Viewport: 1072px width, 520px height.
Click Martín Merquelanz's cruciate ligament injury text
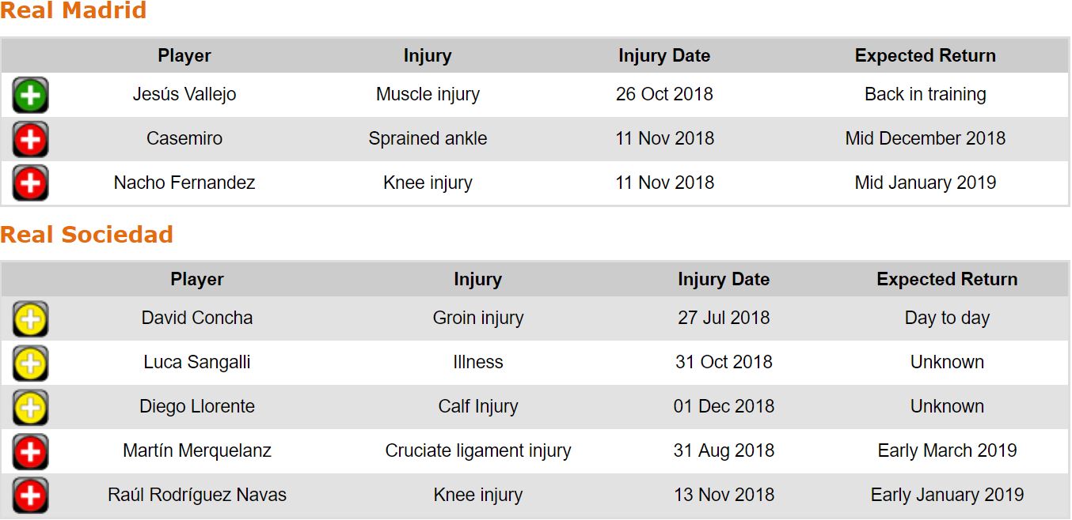click(x=477, y=450)
